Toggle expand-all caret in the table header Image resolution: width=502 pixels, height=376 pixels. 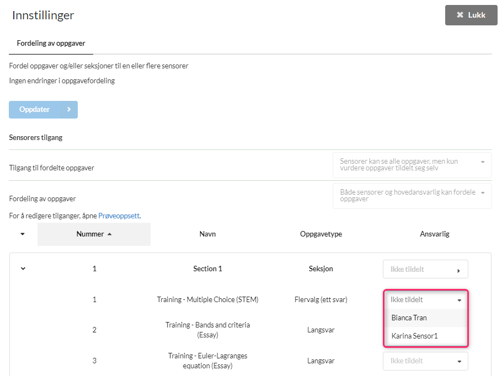[23, 234]
